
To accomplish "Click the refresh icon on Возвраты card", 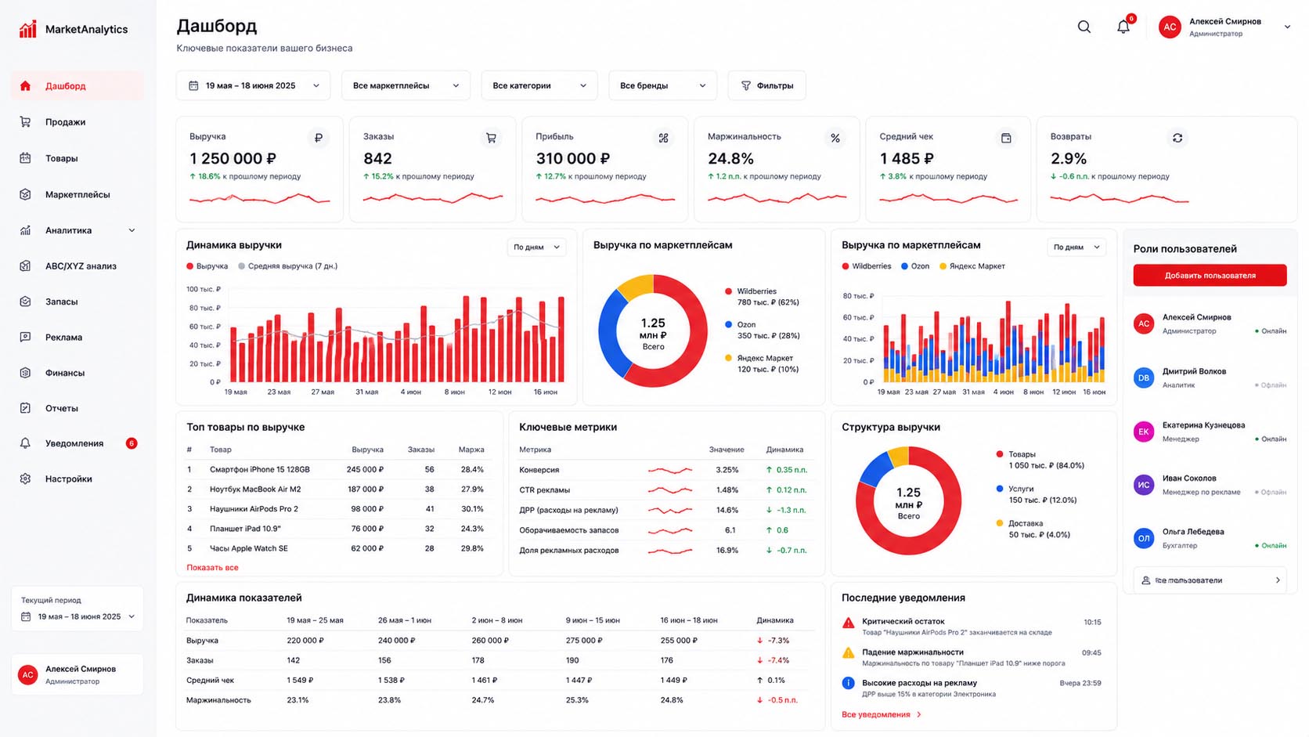I will [x=1177, y=138].
